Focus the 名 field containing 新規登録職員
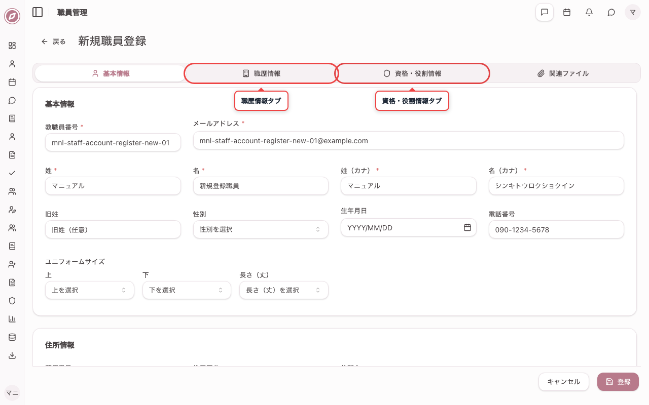Image resolution: width=649 pixels, height=405 pixels. point(261,186)
